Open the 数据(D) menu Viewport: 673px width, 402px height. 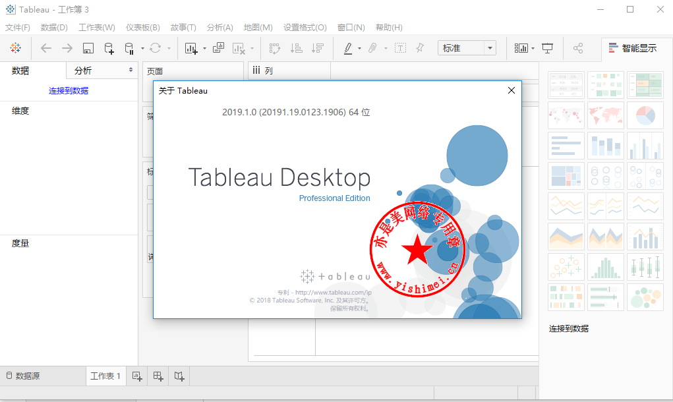54,28
